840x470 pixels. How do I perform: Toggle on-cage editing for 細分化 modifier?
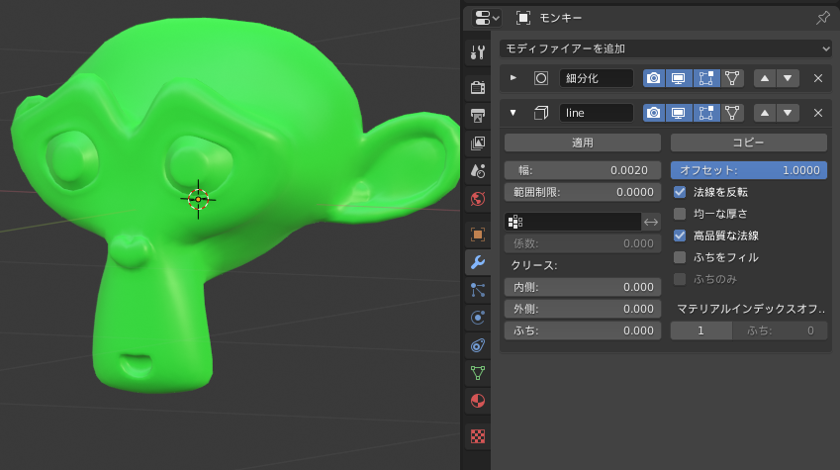pos(732,78)
